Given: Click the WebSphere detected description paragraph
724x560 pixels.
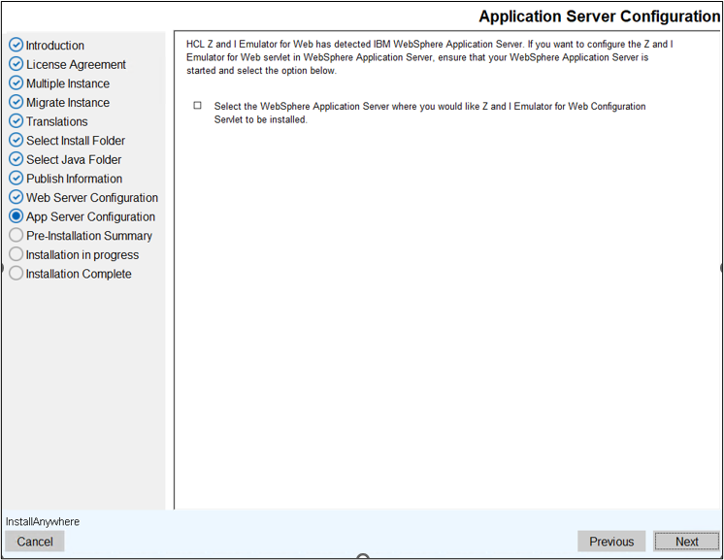Looking at the screenshot, I should tap(429, 57).
